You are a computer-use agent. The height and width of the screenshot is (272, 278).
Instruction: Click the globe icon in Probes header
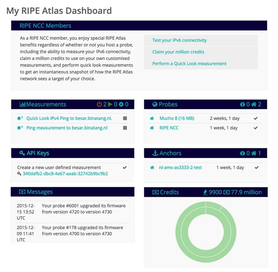tap(155, 104)
